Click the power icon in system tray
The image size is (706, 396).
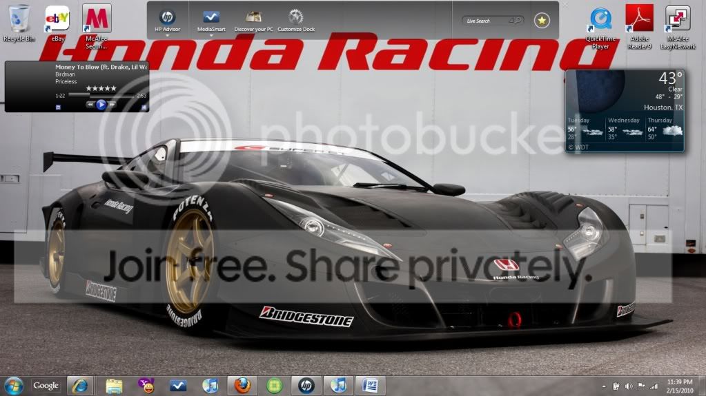point(616,386)
